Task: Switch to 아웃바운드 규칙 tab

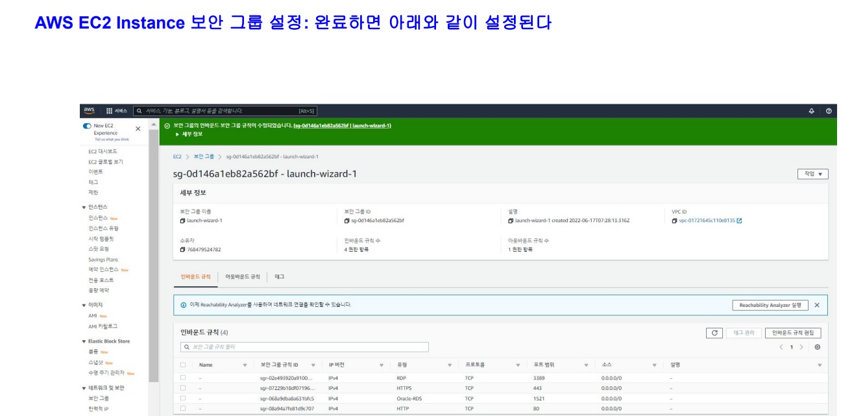Action: click(x=243, y=276)
